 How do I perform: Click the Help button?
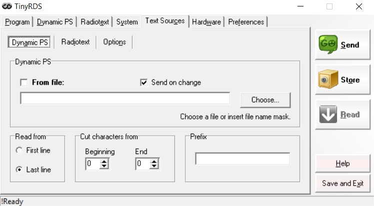click(342, 164)
